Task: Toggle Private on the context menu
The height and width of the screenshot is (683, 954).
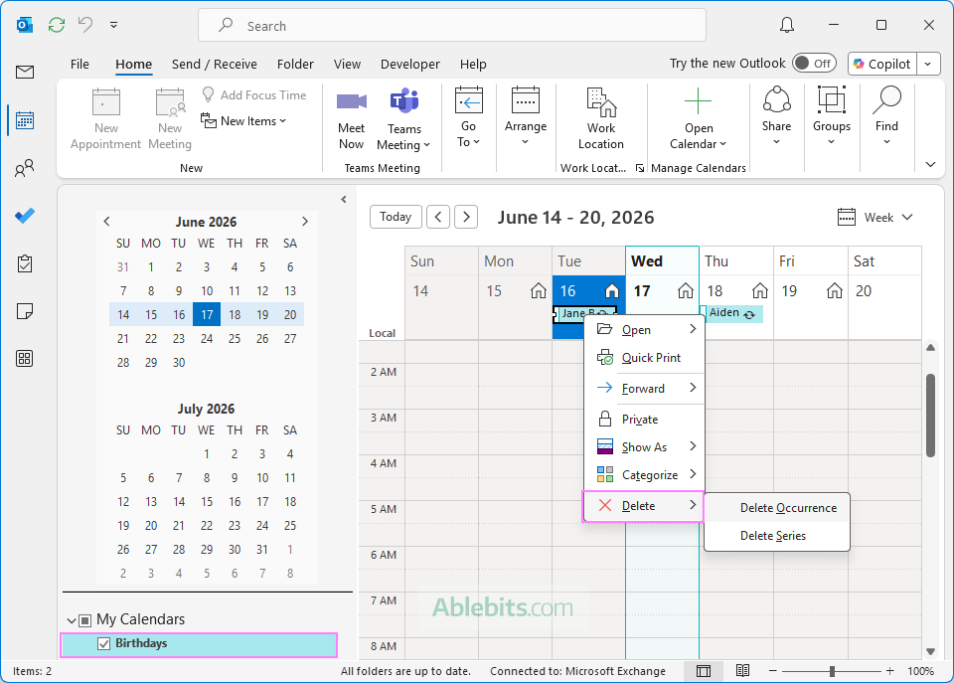Action: (x=644, y=420)
